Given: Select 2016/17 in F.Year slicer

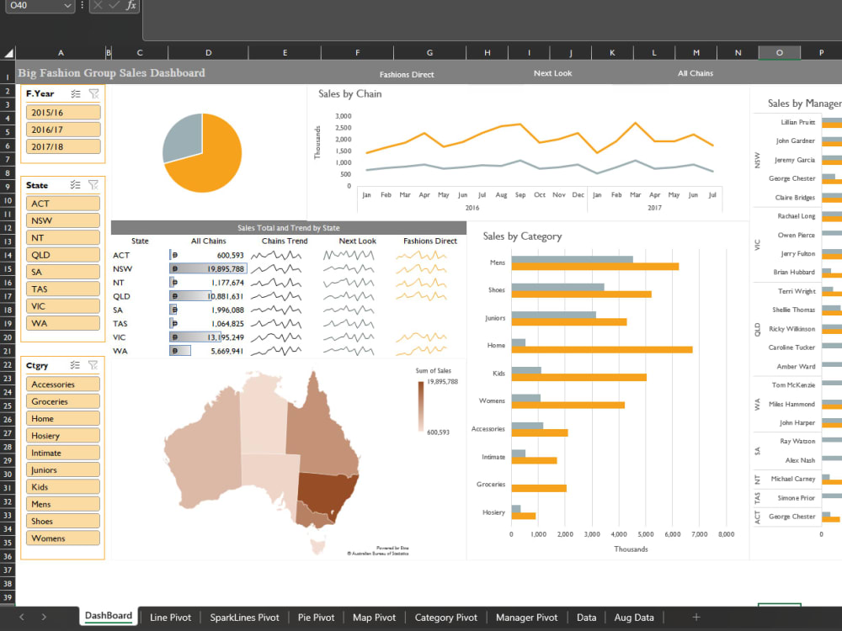Looking at the screenshot, I should [x=63, y=130].
